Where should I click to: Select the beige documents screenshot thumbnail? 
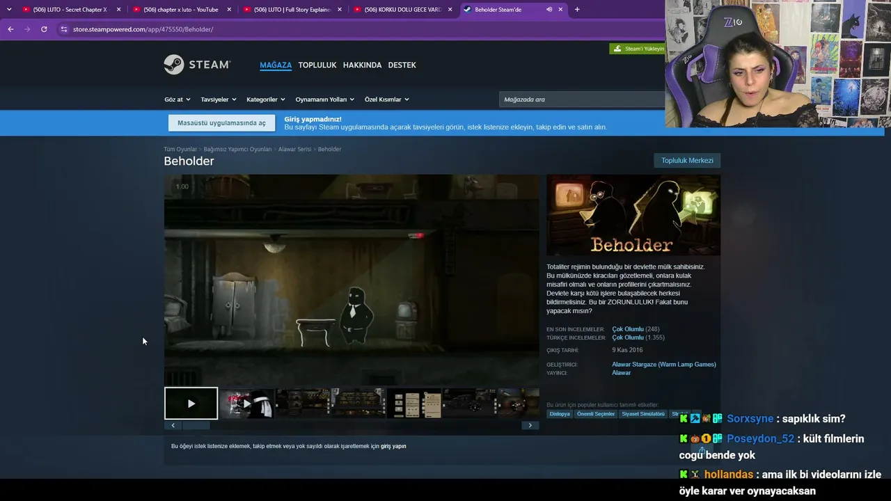coord(414,404)
